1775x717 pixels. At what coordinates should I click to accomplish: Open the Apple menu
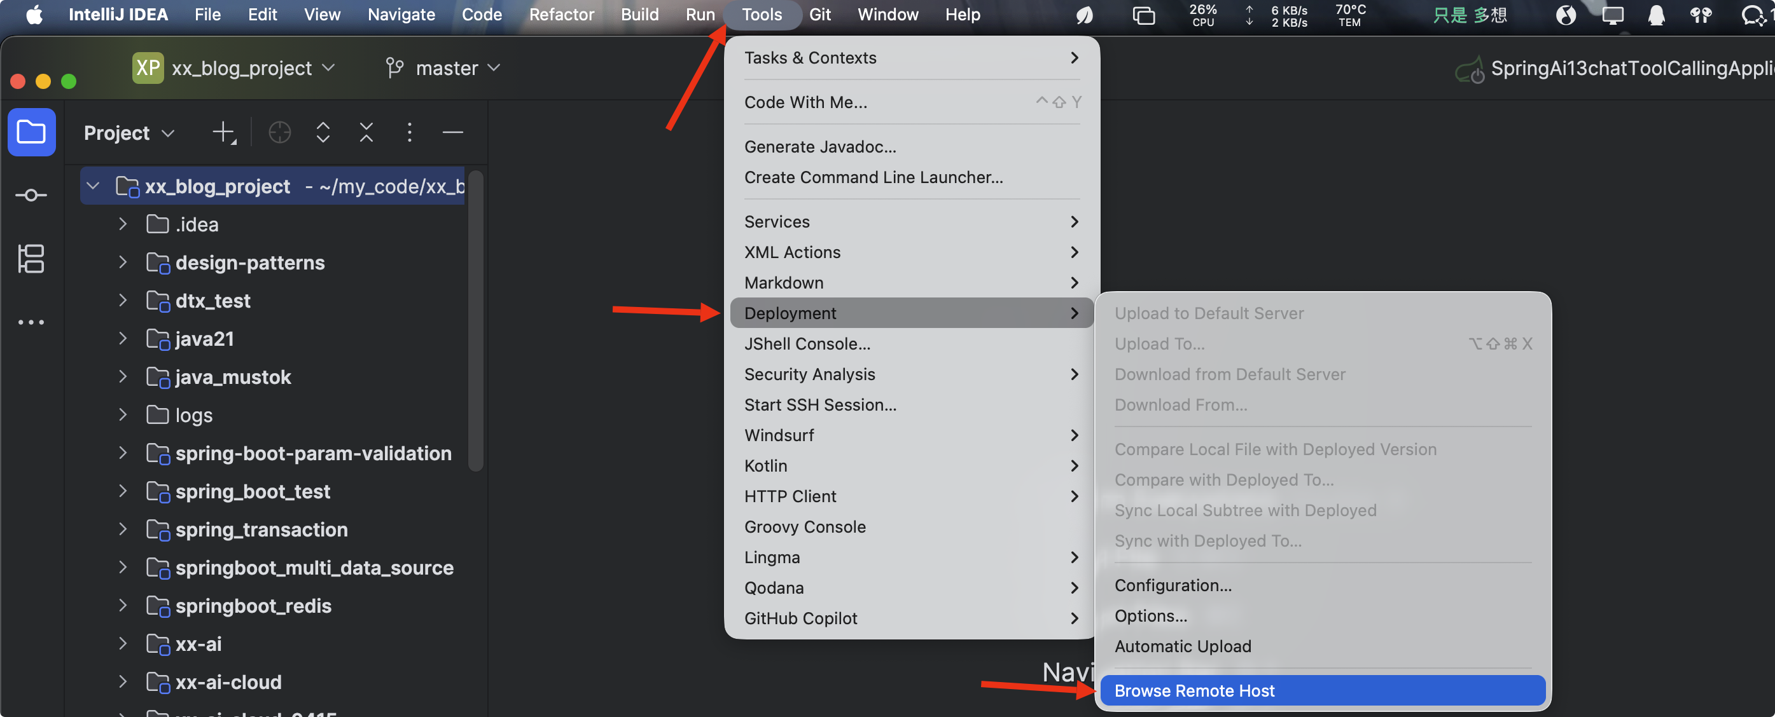(x=34, y=15)
